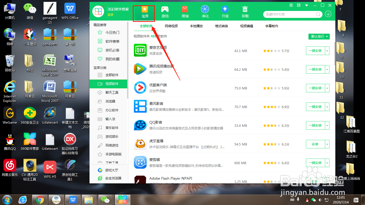The height and width of the screenshot is (205, 365).
Task: Click the 爱剪辑 application thumbnail
Action: coord(140,163)
